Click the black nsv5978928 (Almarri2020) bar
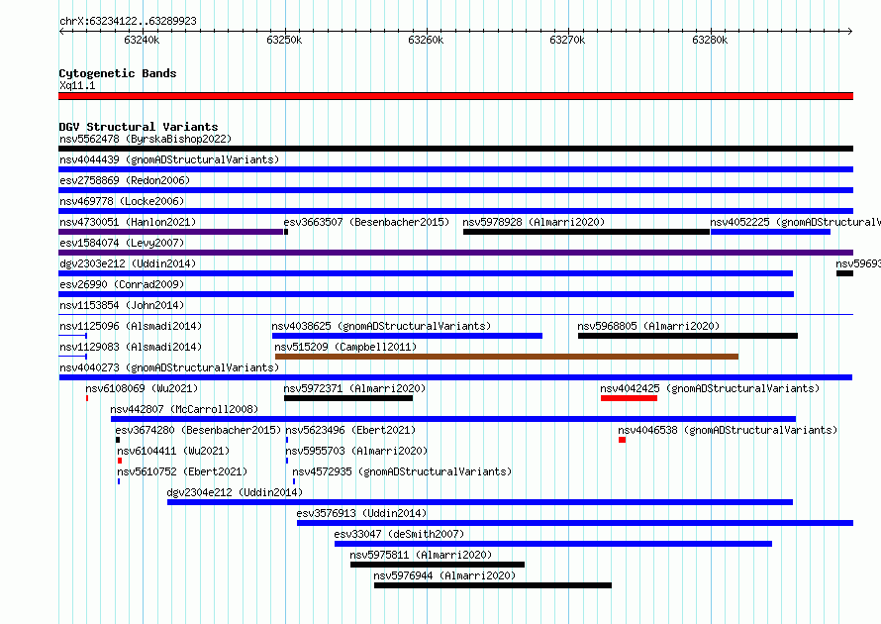 click(587, 232)
